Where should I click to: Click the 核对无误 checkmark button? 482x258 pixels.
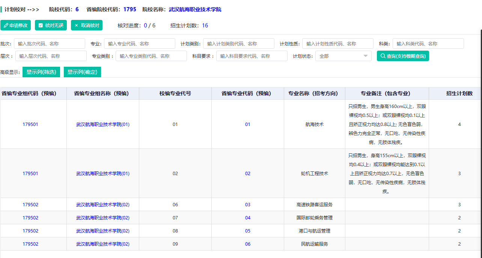51,25
